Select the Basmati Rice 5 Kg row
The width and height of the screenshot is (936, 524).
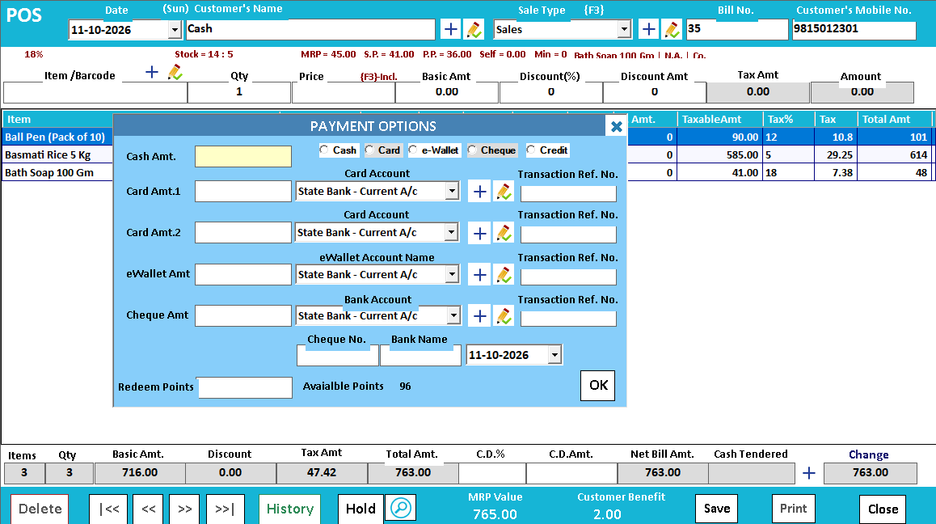click(467, 154)
